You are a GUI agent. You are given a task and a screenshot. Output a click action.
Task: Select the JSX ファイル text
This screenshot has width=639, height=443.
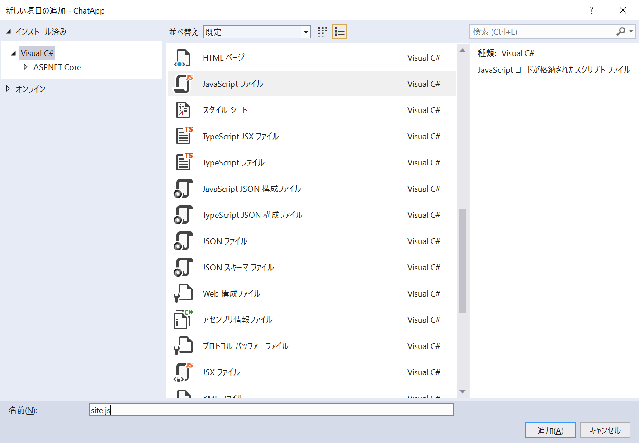point(222,372)
